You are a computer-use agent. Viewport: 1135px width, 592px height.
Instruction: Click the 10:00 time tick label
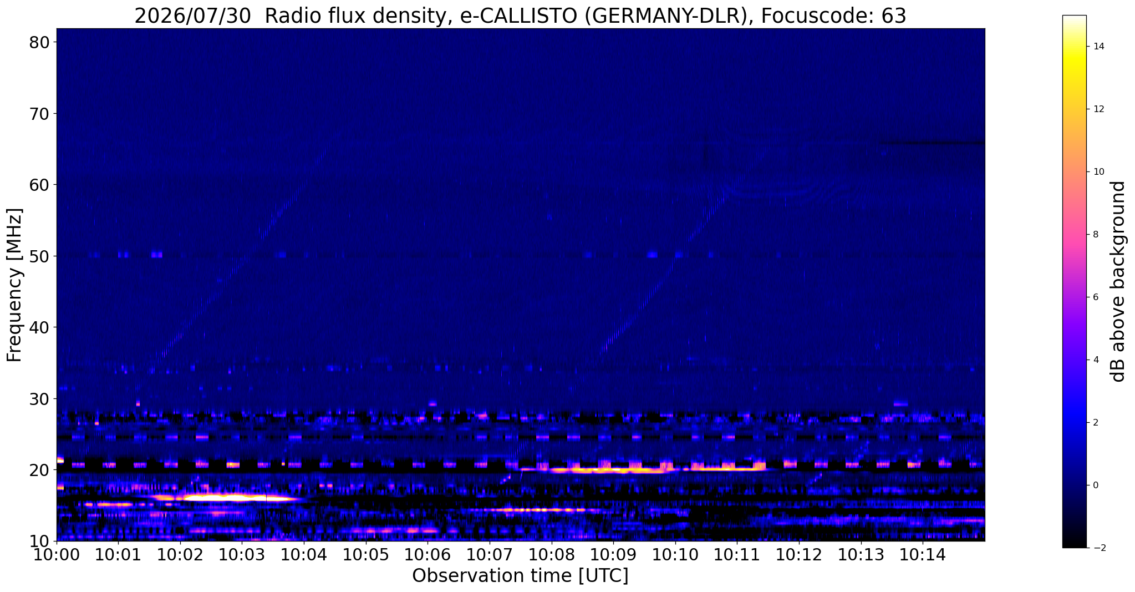click(x=57, y=554)
